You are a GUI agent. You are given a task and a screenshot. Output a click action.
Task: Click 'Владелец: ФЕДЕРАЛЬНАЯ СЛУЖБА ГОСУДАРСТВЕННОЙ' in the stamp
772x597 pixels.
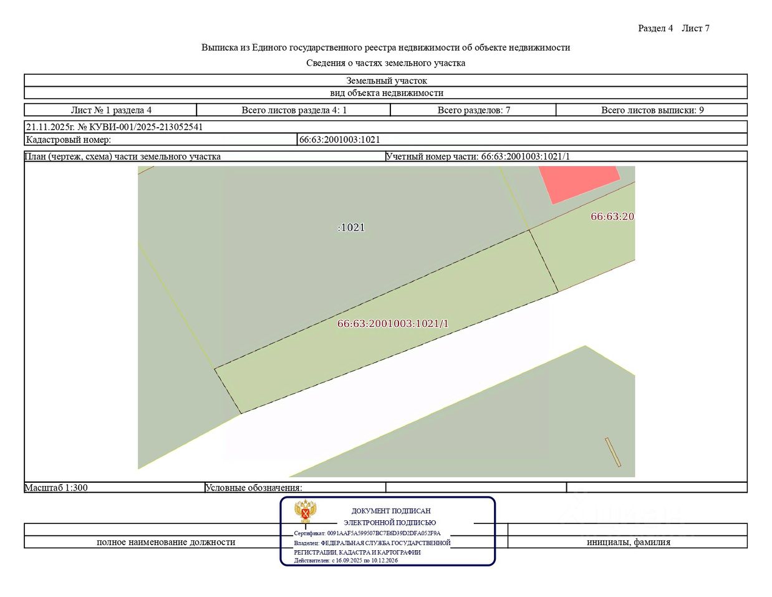pyautogui.click(x=372, y=543)
